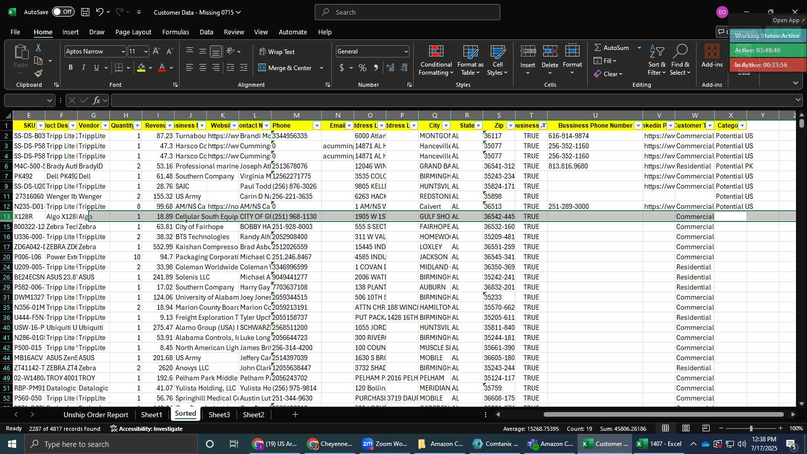The height and width of the screenshot is (454, 807).
Task: Toggle Wrap Text
Action: tap(277, 51)
